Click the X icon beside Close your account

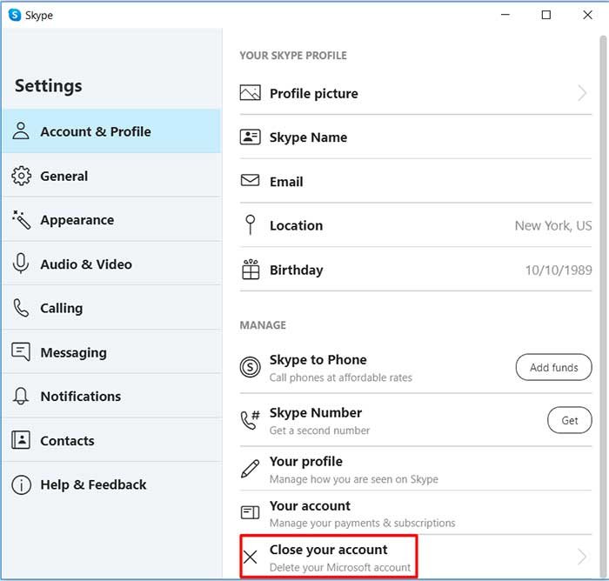[x=251, y=557]
